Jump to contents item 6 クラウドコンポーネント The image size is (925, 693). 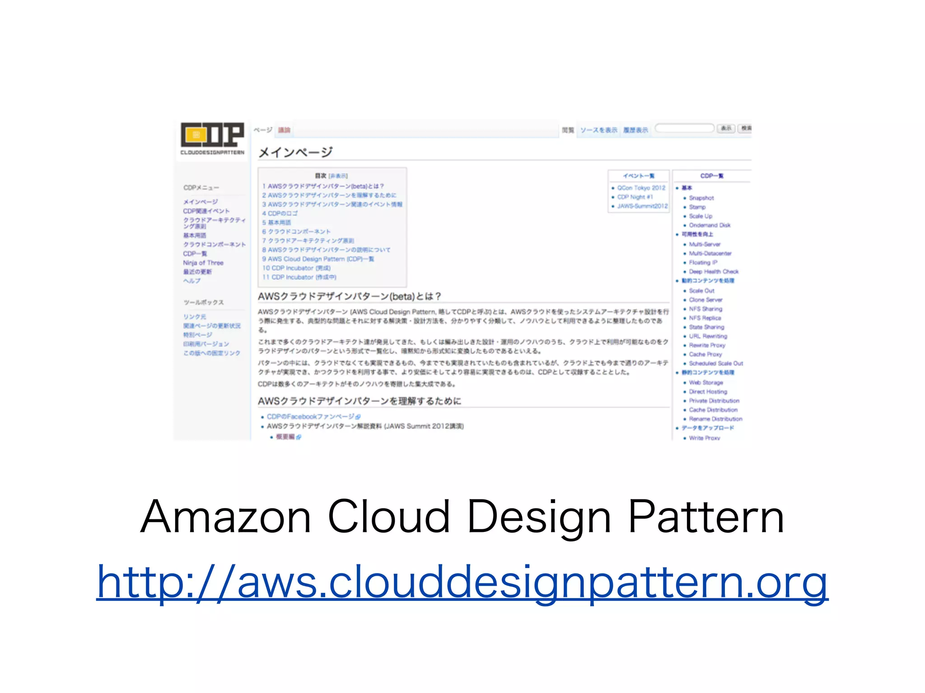296,231
